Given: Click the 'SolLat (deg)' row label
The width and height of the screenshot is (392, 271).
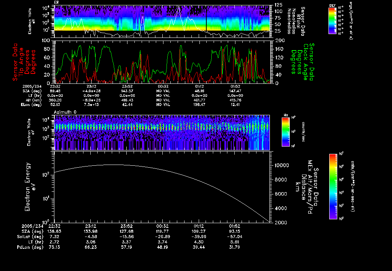Looking at the screenshot, I should click(30, 237).
